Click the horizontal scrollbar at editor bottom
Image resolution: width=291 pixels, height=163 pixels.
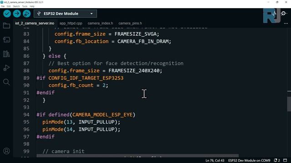tap(137, 156)
